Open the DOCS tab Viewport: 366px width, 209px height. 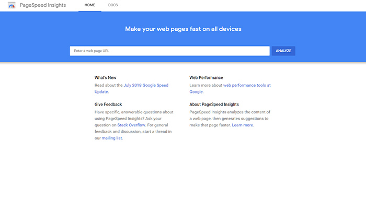[113, 5]
